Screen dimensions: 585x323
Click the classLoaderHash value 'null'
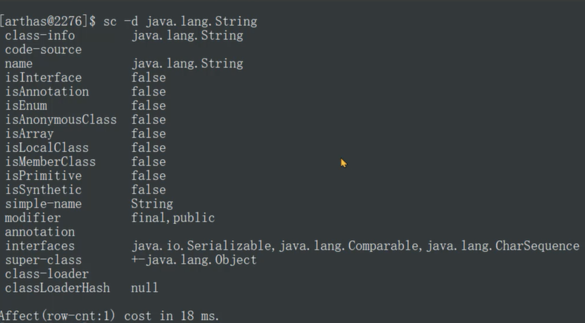pyautogui.click(x=144, y=288)
